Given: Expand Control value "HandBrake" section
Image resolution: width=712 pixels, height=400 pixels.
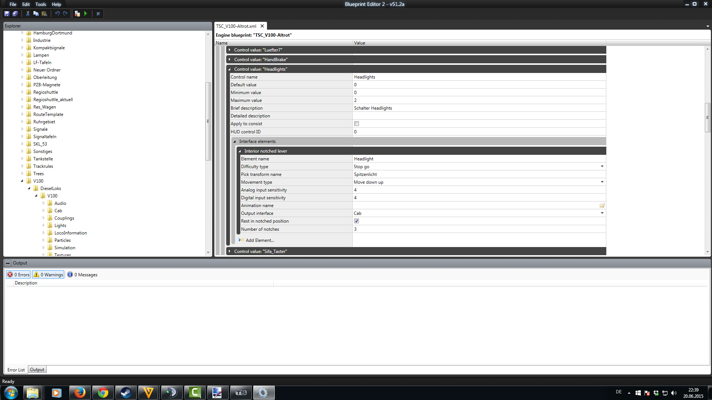Looking at the screenshot, I should click(x=230, y=60).
